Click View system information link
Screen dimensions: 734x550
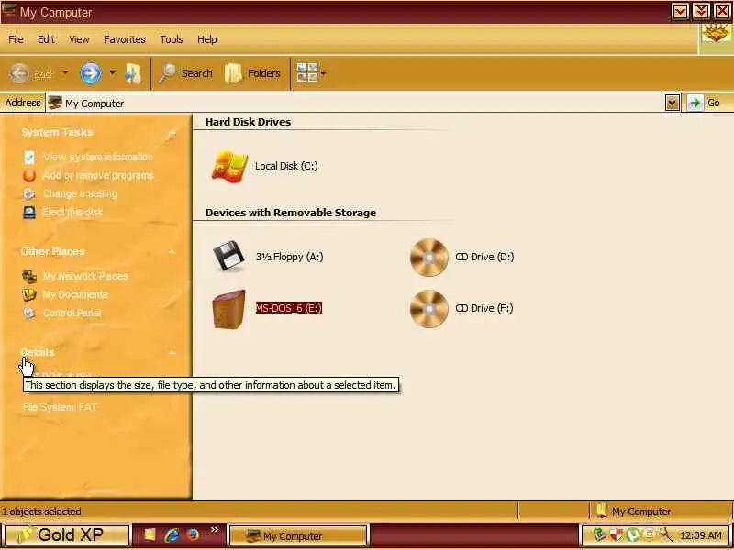(98, 157)
